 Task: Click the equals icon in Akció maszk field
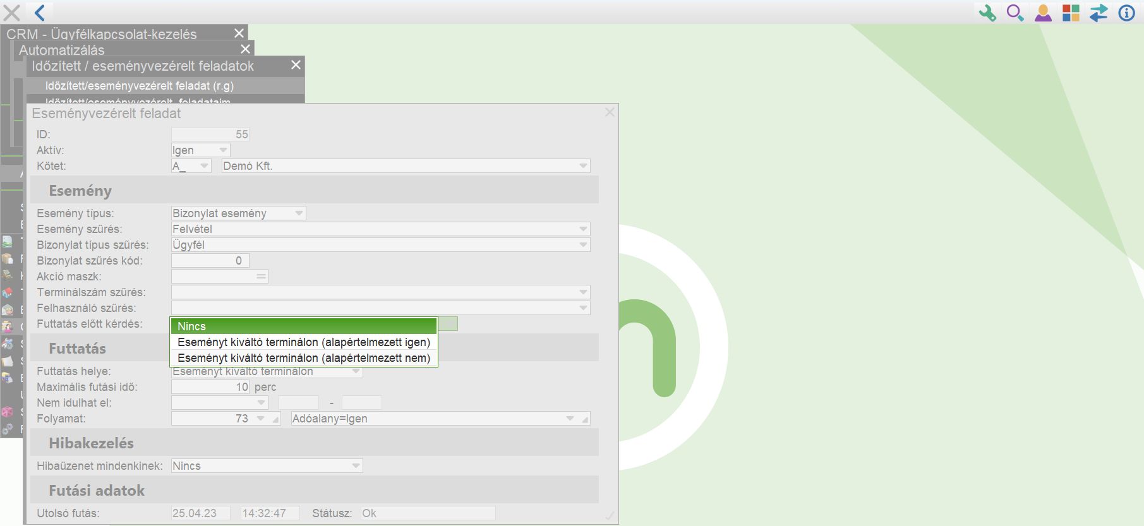261,277
